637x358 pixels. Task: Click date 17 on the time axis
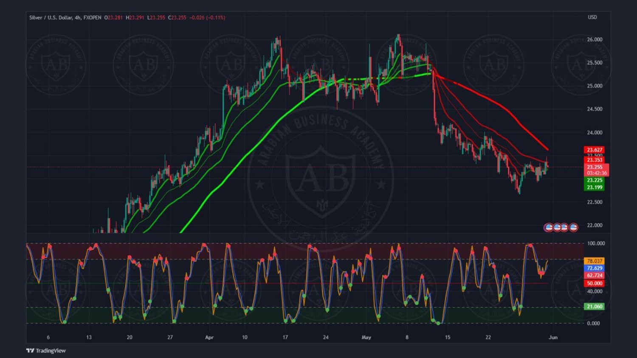point(285,338)
